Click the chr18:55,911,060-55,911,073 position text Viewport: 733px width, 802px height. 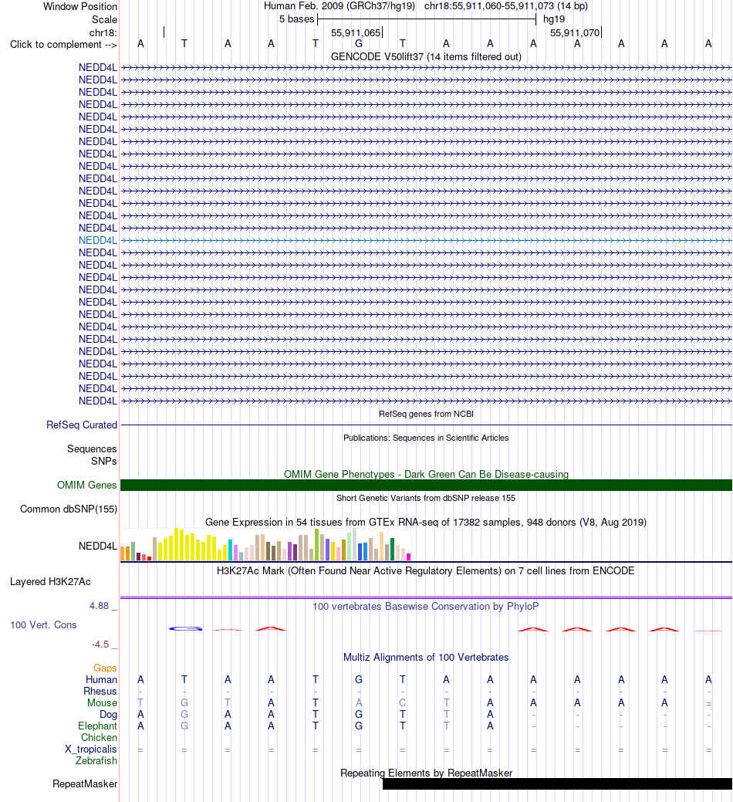pyautogui.click(x=489, y=6)
